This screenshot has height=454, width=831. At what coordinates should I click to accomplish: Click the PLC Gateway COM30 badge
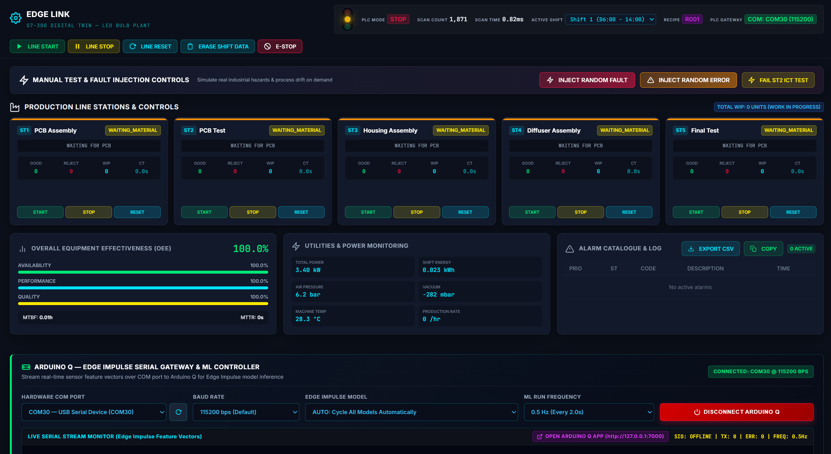[780, 19]
